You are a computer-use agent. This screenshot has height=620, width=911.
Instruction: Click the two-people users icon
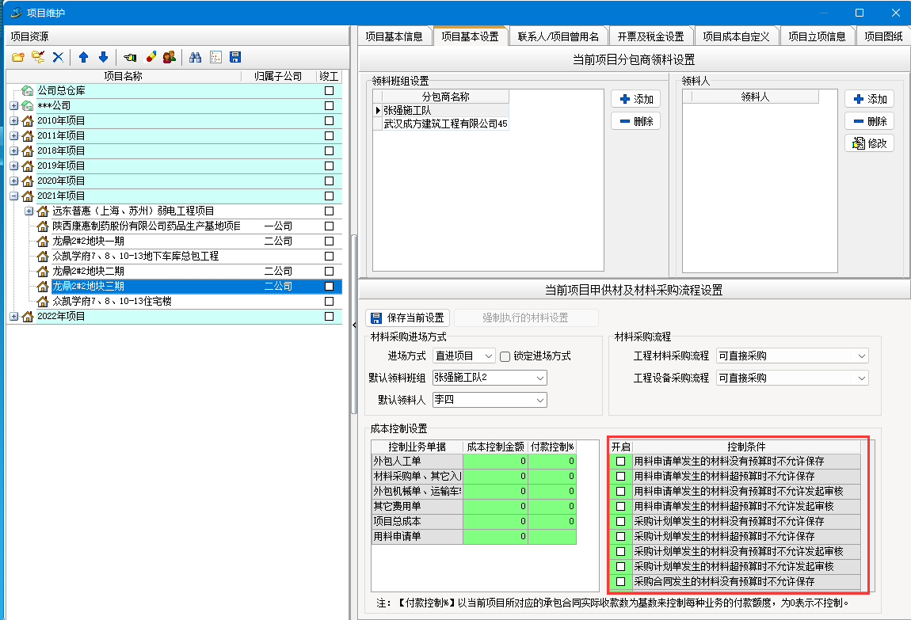click(170, 57)
